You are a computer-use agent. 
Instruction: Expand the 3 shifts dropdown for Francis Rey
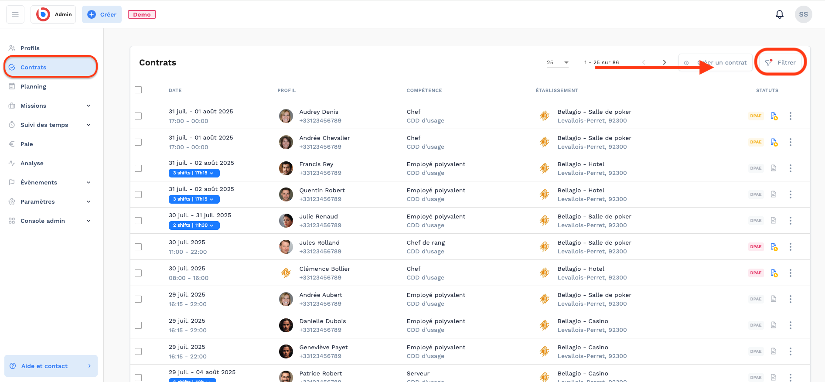(194, 173)
